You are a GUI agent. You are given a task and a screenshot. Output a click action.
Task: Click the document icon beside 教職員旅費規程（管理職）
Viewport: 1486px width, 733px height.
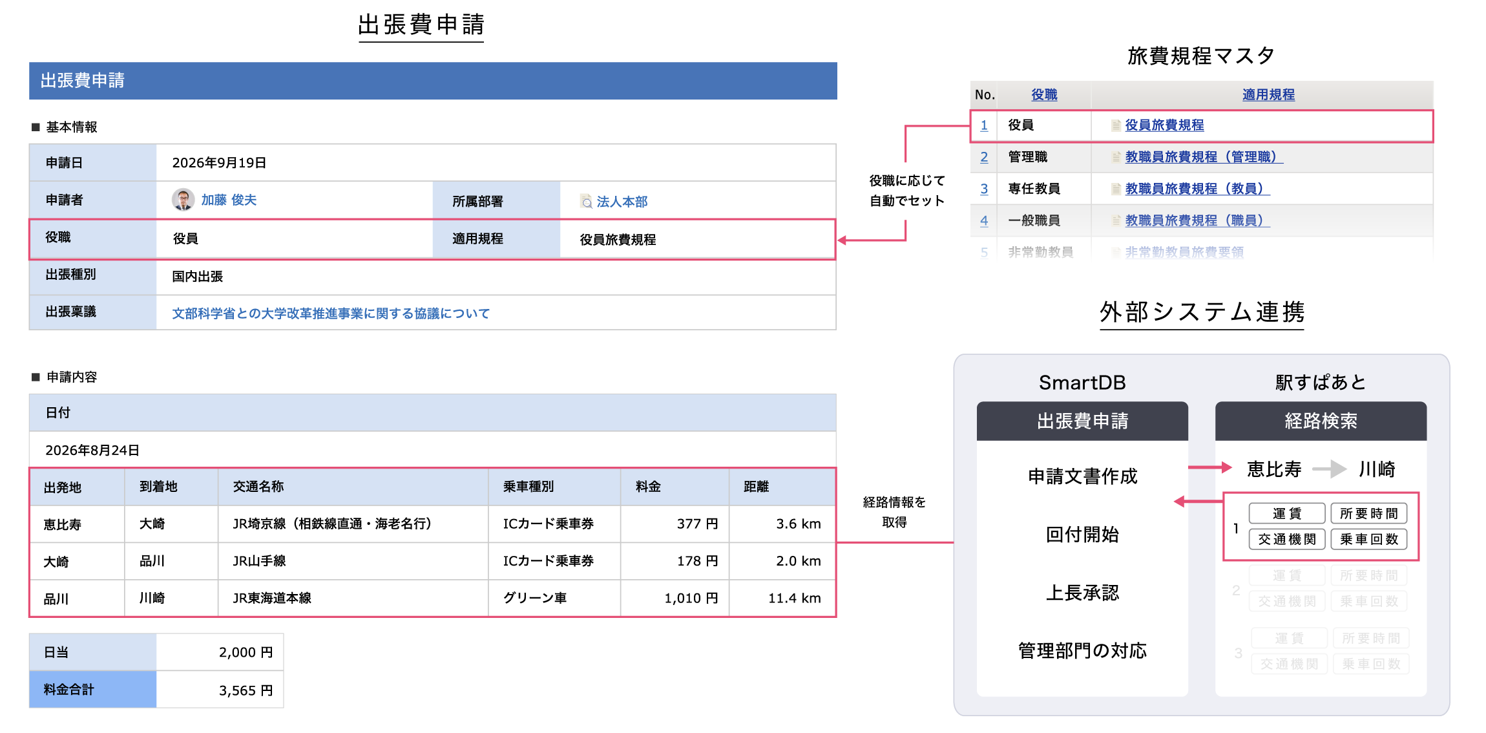tap(1116, 157)
